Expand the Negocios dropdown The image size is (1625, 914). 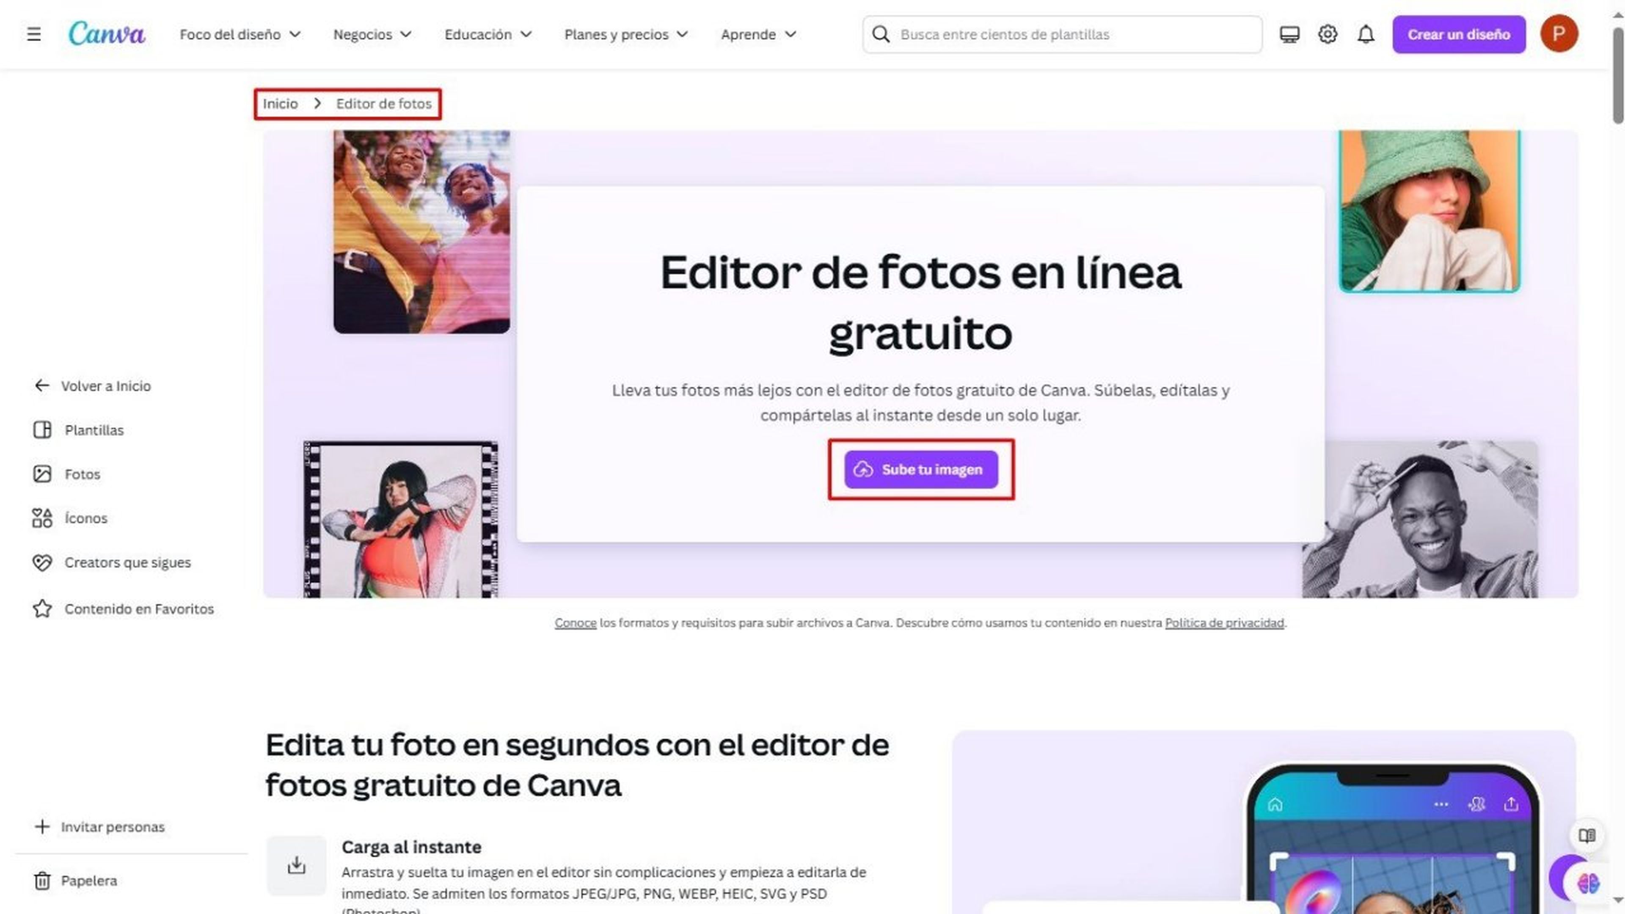[372, 34]
